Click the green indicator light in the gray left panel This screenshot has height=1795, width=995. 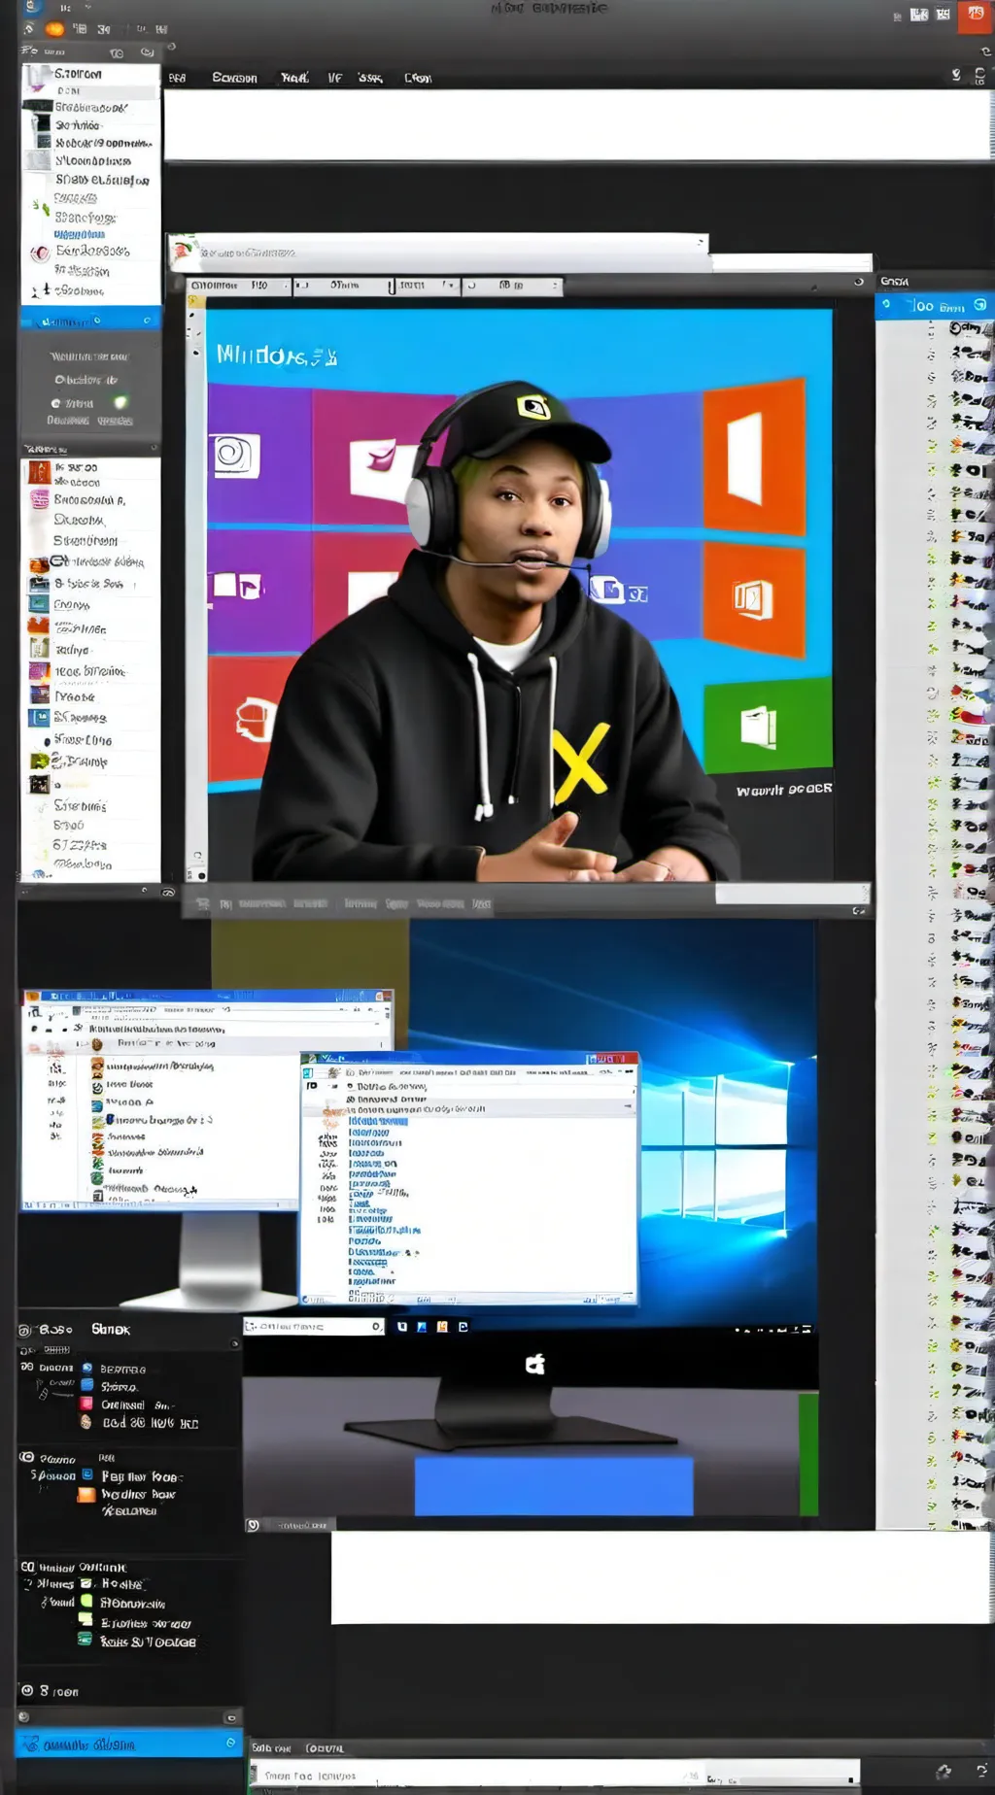(120, 402)
